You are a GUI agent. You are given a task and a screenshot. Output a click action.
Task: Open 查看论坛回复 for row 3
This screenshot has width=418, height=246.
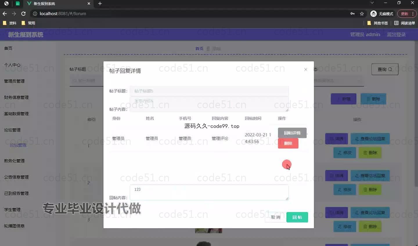370,213
